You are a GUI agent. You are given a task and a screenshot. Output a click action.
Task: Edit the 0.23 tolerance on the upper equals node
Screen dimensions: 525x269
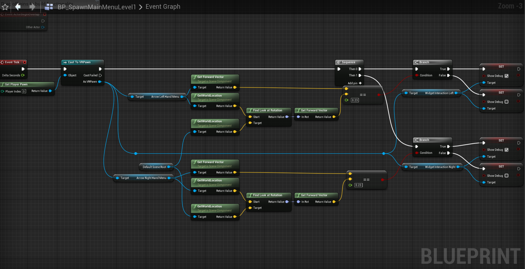355,100
